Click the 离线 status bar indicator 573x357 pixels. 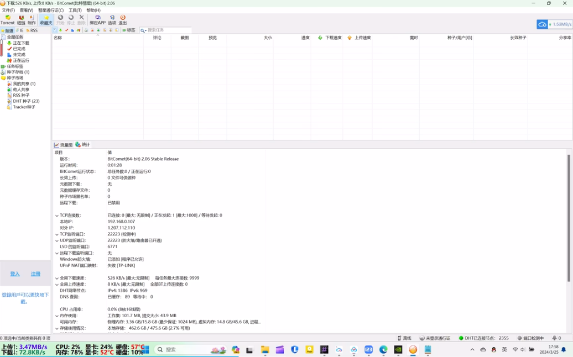click(x=404, y=338)
